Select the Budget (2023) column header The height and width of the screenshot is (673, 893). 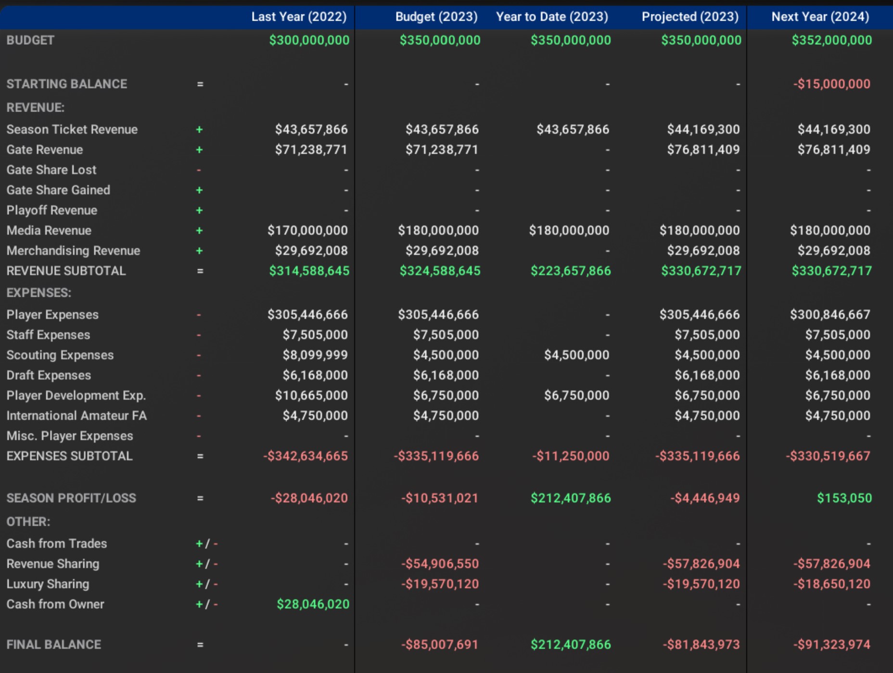tap(436, 17)
